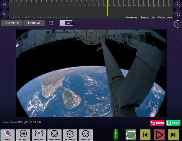Click measure 21 on the ruler
Image resolution: width=182 pixels, height=141 pixels.
(60, 5)
